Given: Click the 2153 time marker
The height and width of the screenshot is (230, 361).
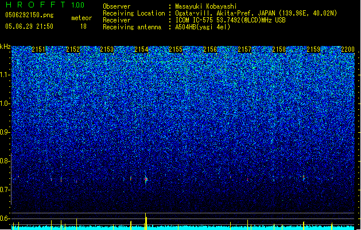Looking at the screenshot, I should [107, 49].
